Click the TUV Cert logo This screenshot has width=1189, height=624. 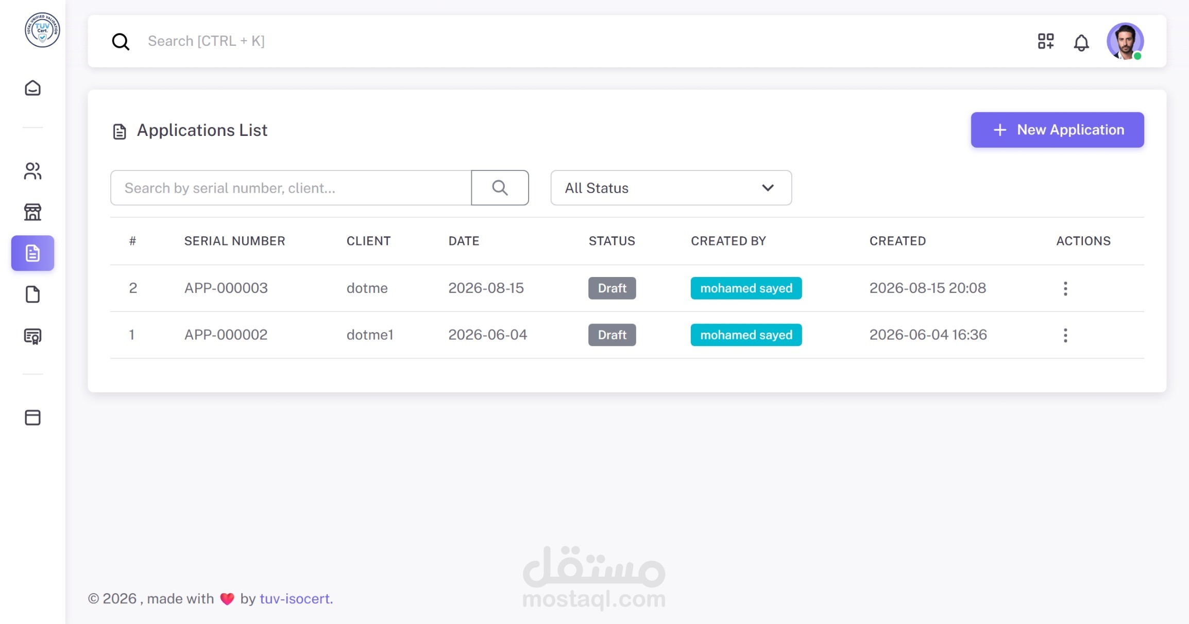pos(42,30)
